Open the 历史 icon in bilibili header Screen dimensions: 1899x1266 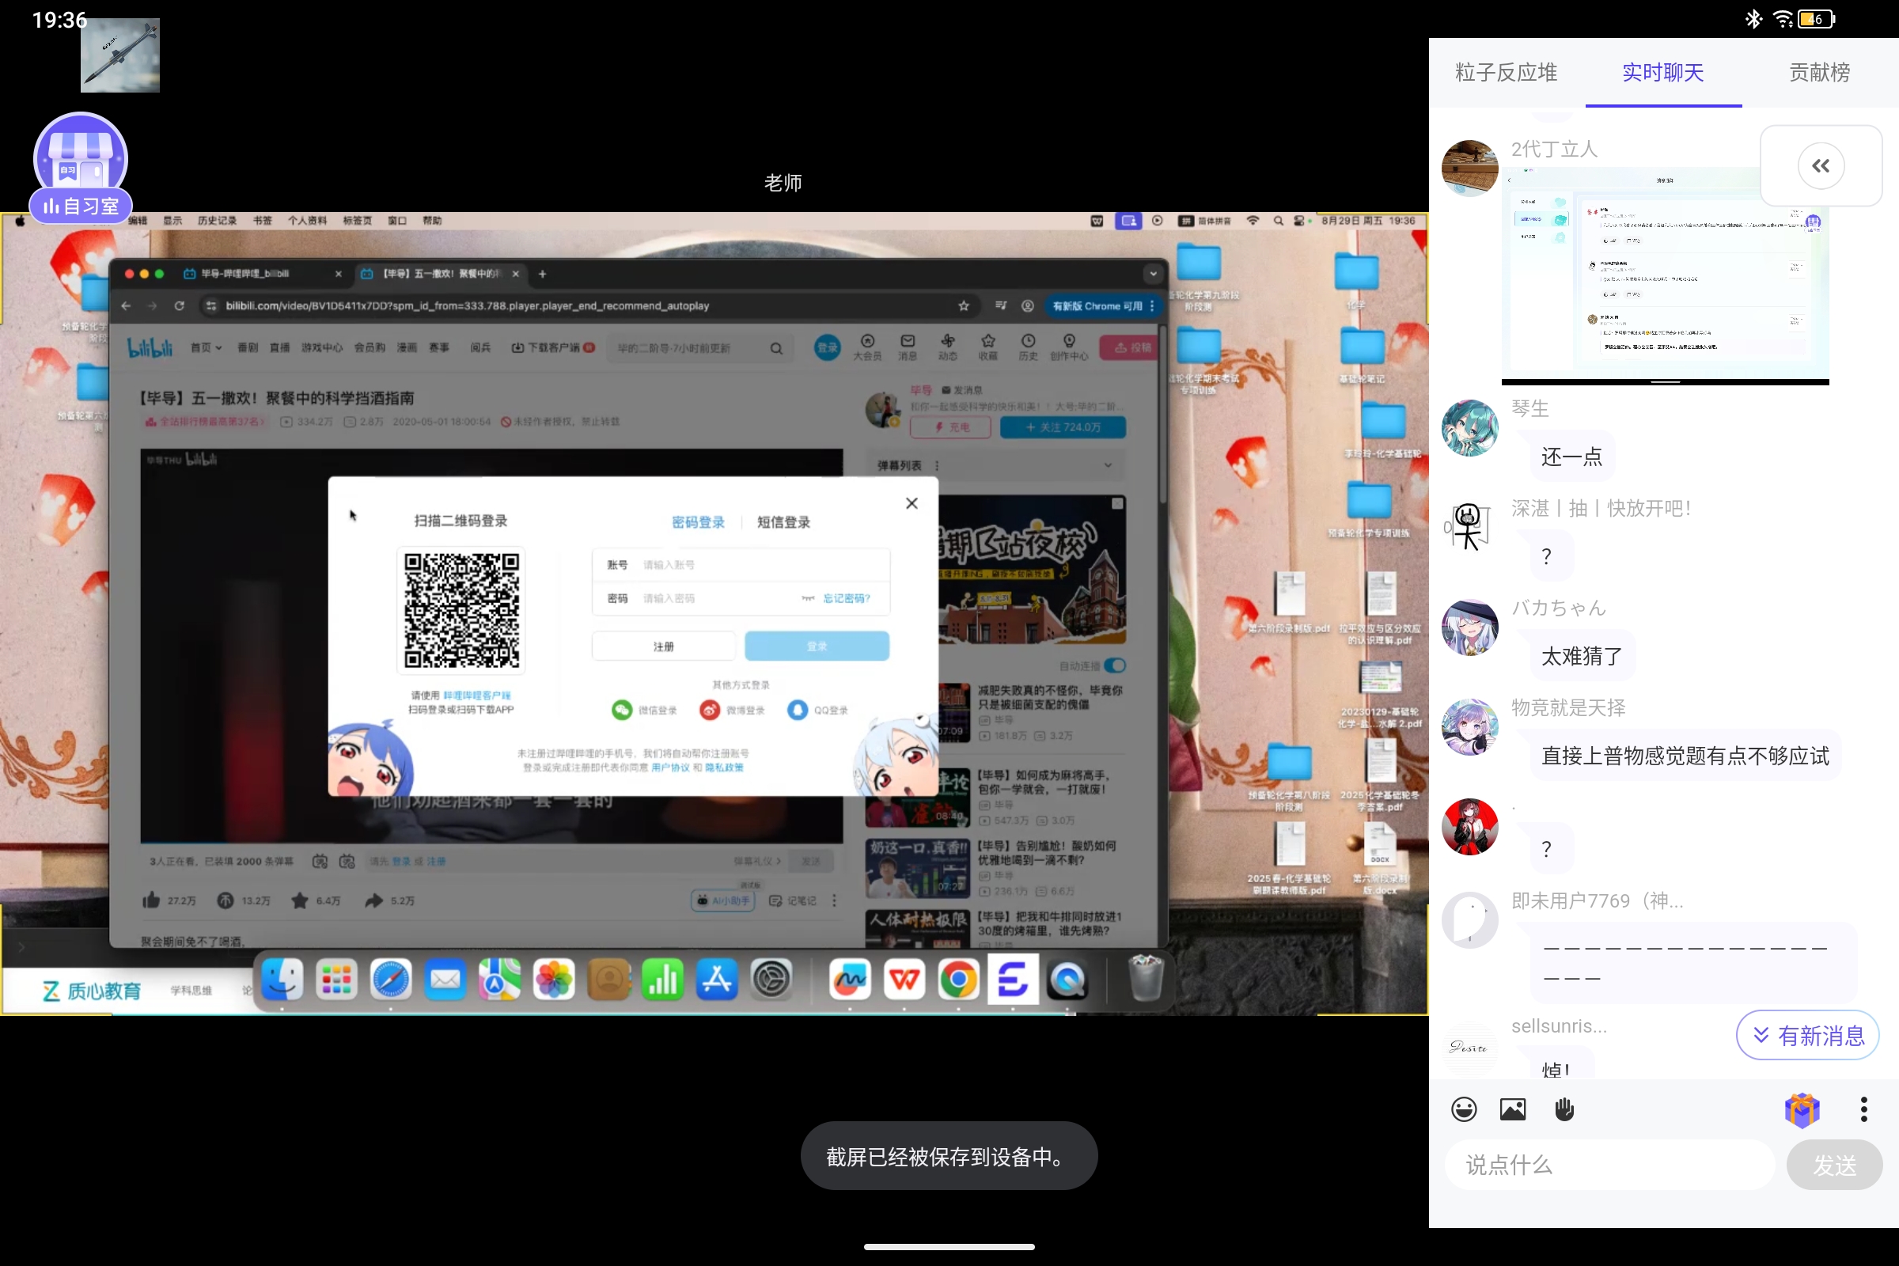click(x=1028, y=347)
